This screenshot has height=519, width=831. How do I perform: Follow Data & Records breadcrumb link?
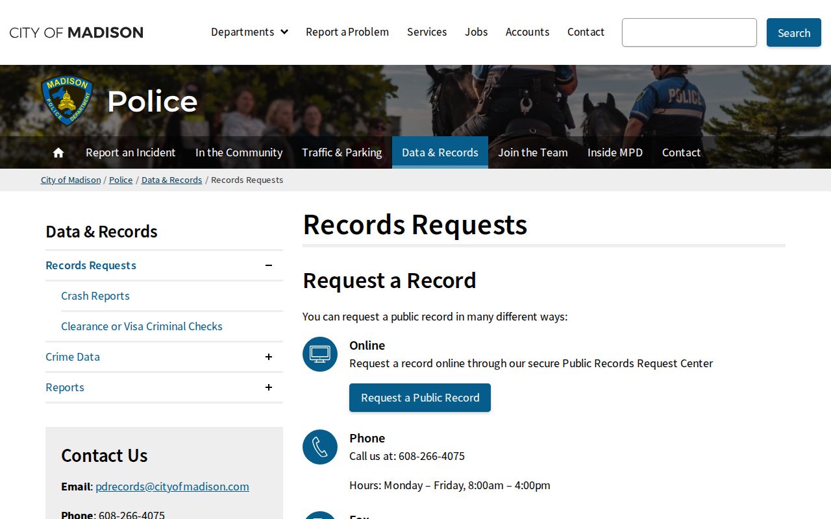(171, 180)
